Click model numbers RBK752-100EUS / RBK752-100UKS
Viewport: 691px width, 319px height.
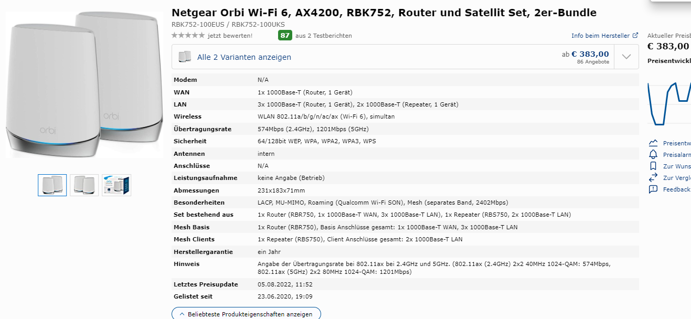[228, 24]
